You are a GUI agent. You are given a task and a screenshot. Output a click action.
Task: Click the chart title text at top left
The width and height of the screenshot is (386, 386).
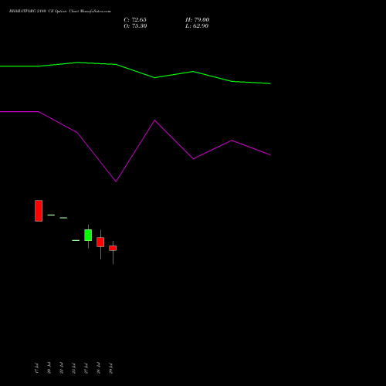coord(60,12)
